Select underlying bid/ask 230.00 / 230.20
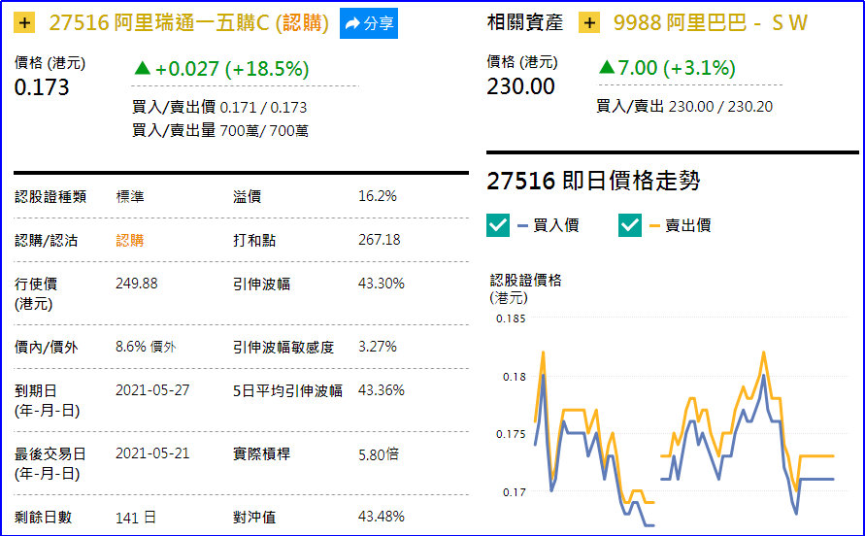The image size is (865, 536). click(x=720, y=107)
